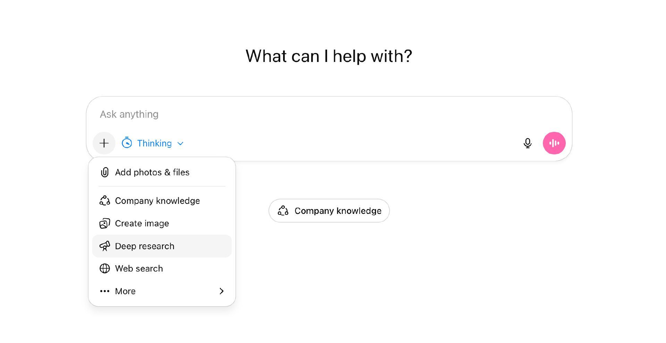The width and height of the screenshot is (666, 343).
Task: Select the Web search menu label
Action: [139, 269]
